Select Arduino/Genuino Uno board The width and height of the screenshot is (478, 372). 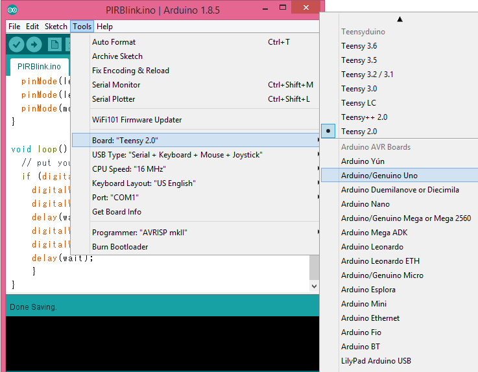coord(400,176)
